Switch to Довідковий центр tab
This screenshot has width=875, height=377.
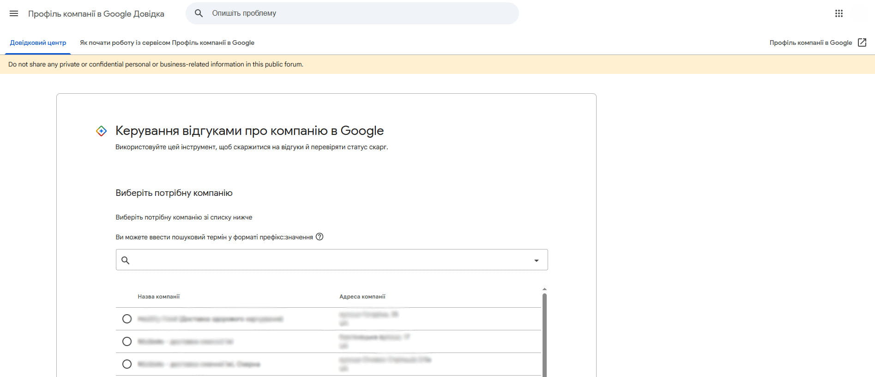[38, 43]
